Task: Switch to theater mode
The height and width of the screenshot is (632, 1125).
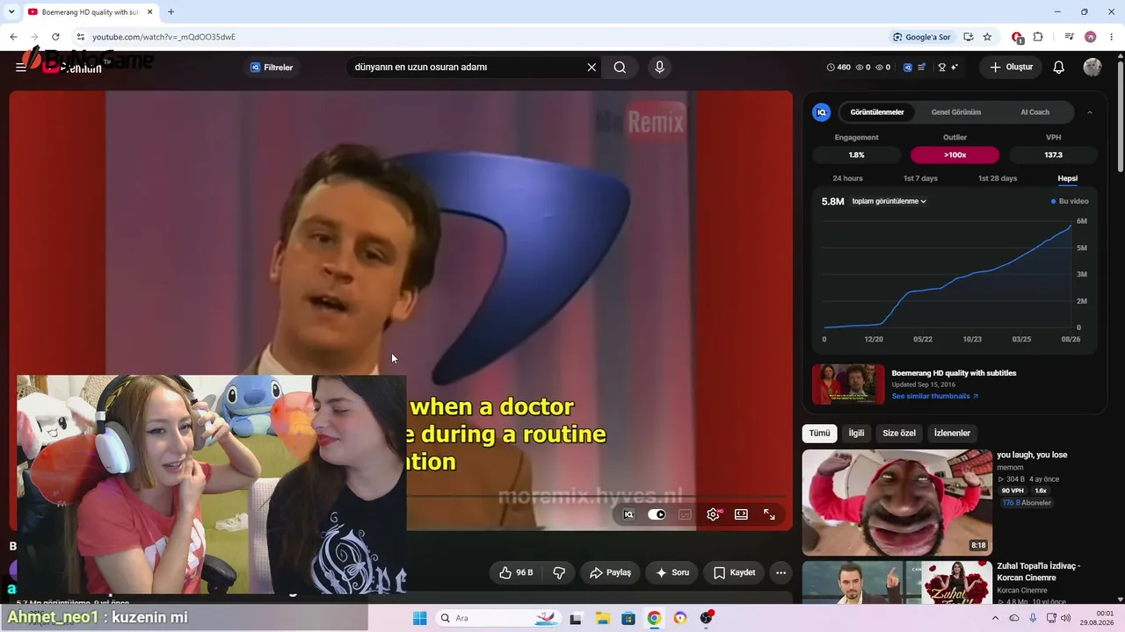Action: coord(741,514)
